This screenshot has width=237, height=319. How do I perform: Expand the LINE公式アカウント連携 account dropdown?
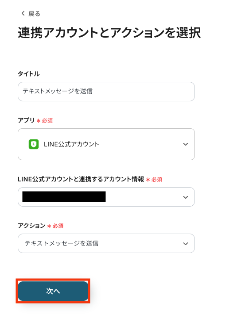pyautogui.click(x=106, y=197)
